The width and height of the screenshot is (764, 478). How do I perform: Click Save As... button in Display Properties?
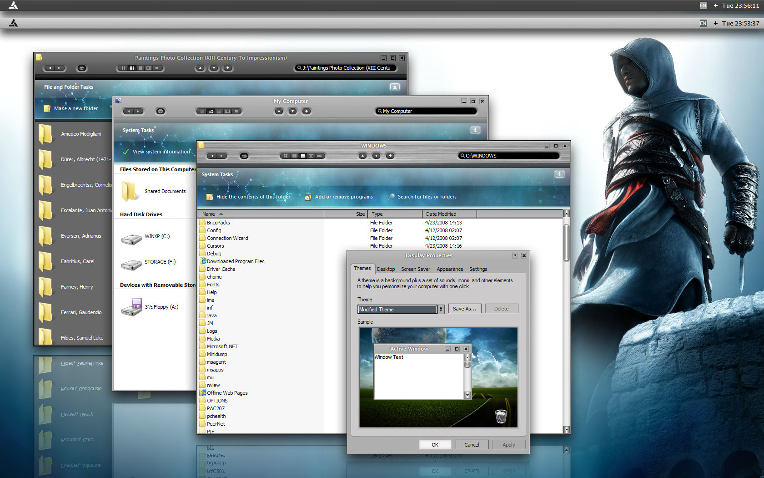tap(465, 309)
